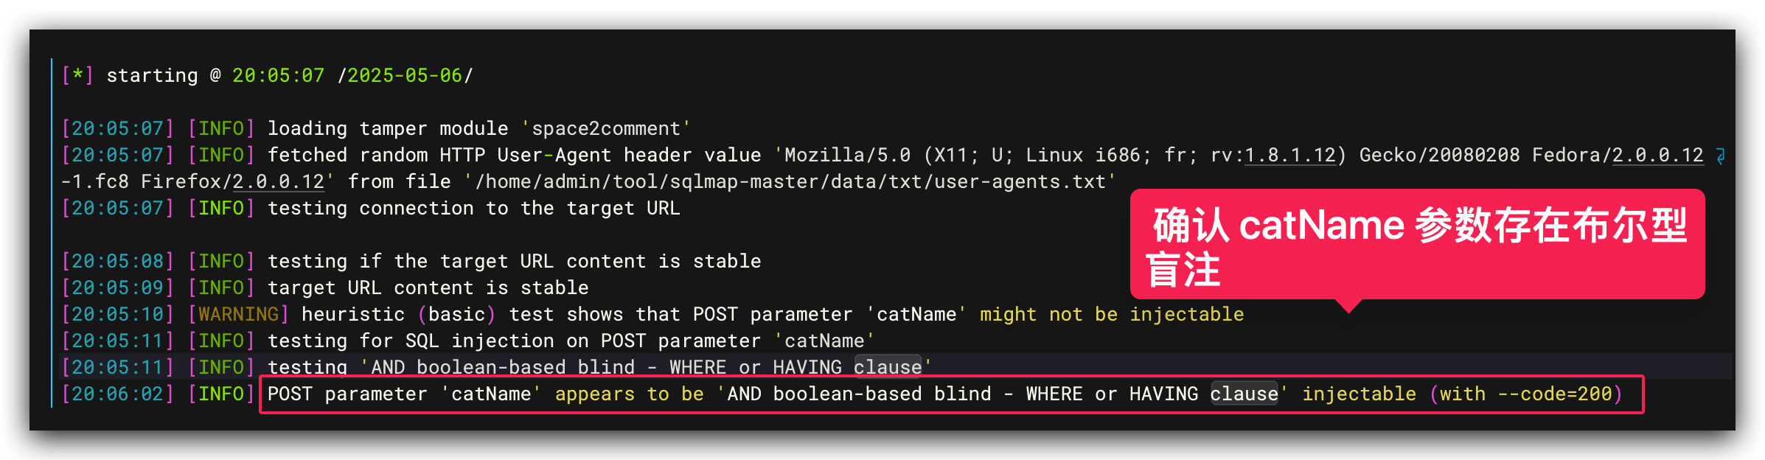Click the [*] marker on the starting line
Viewport: 1765px width, 460px height.
(x=77, y=76)
